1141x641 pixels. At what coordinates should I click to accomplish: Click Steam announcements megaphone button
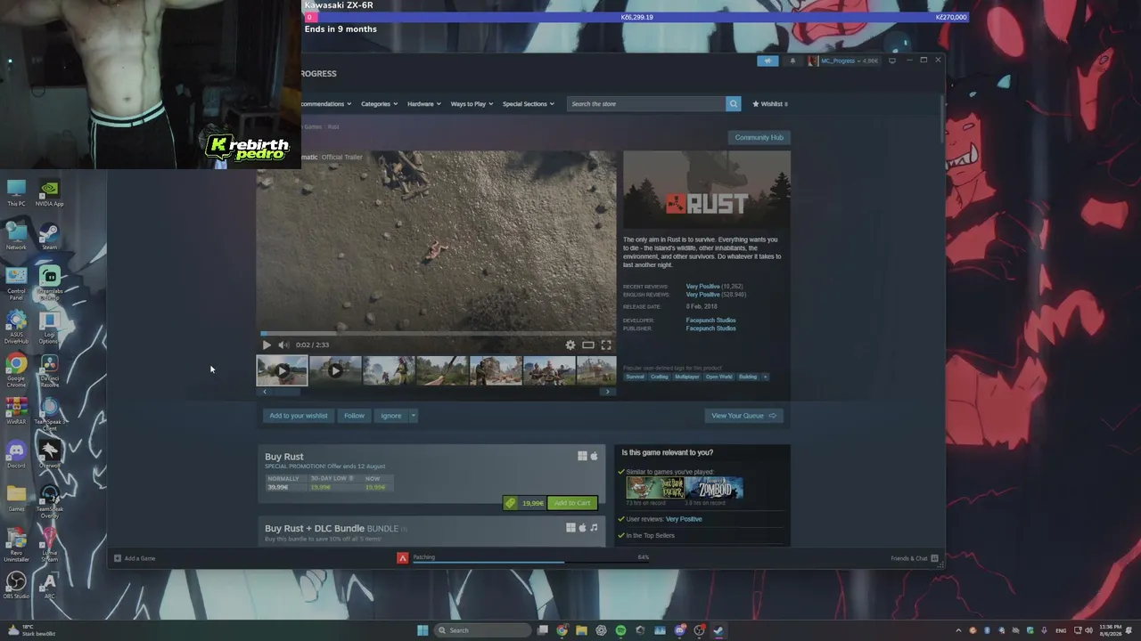point(768,61)
